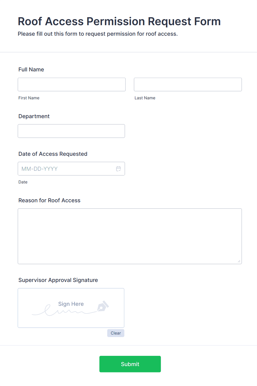
Task: Click the Full Name section label
Action: (x=31, y=69)
